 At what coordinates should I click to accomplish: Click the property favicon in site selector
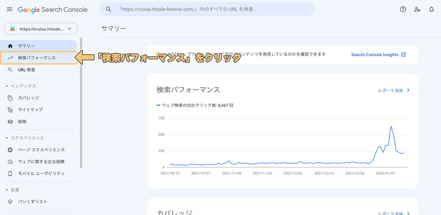tap(12, 29)
